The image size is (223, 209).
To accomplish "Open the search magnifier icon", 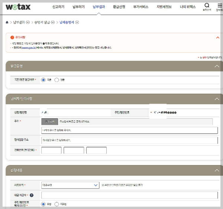I will pyautogui.click(x=207, y=6).
